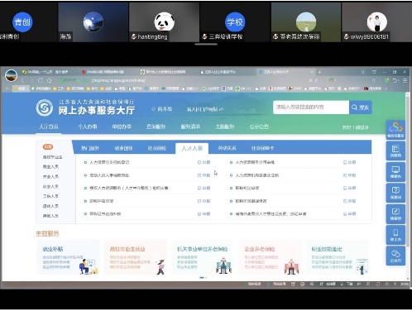Go to 个人办事 in the top navigation
The height and width of the screenshot is (311, 412).
pyautogui.click(x=88, y=127)
